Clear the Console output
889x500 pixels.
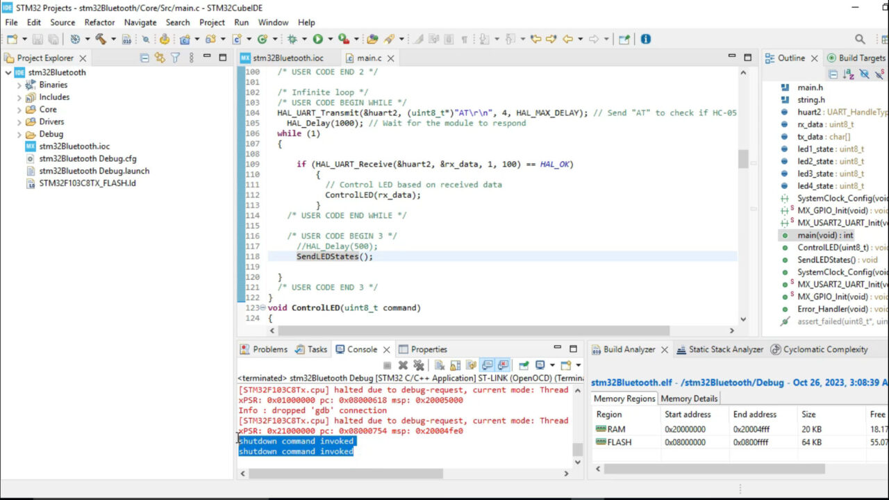(x=440, y=365)
